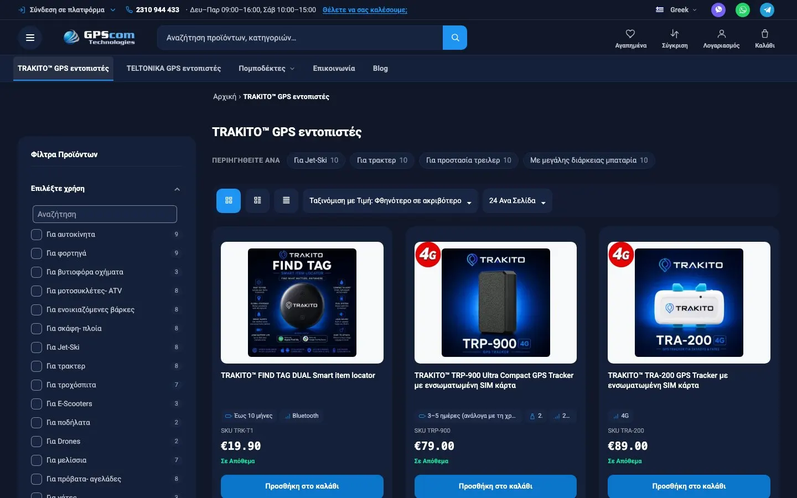Expand the Πομποδέκτες menu
The width and height of the screenshot is (797, 498).
point(266,69)
